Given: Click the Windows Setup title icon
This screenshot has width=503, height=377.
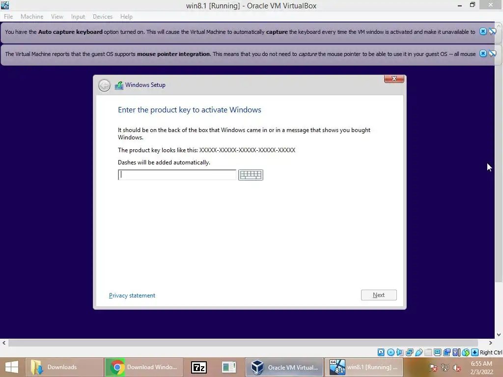Looking at the screenshot, I should [119, 85].
